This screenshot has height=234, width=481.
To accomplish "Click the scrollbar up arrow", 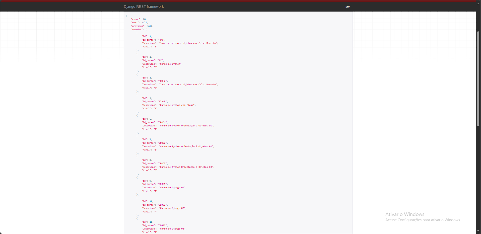I will tap(478, 4).
